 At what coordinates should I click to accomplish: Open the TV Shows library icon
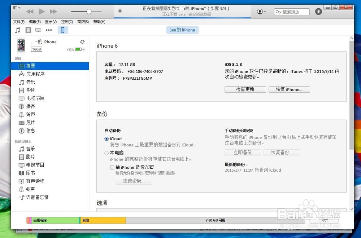tap(38, 30)
